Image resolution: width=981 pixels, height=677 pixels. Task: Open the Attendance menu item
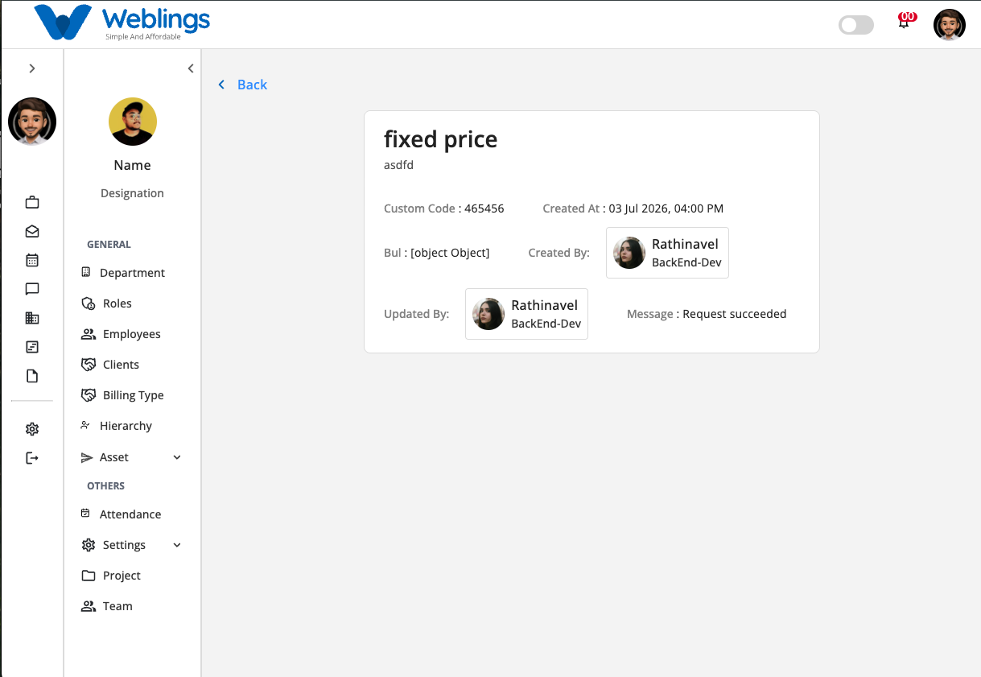point(132,514)
